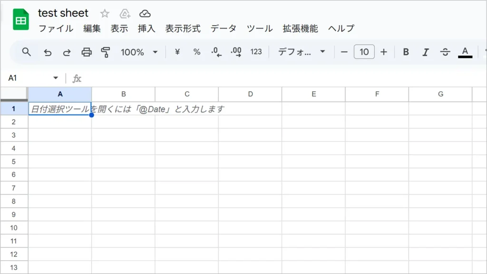
Task: Open the ファイル menu
Action: (x=56, y=28)
